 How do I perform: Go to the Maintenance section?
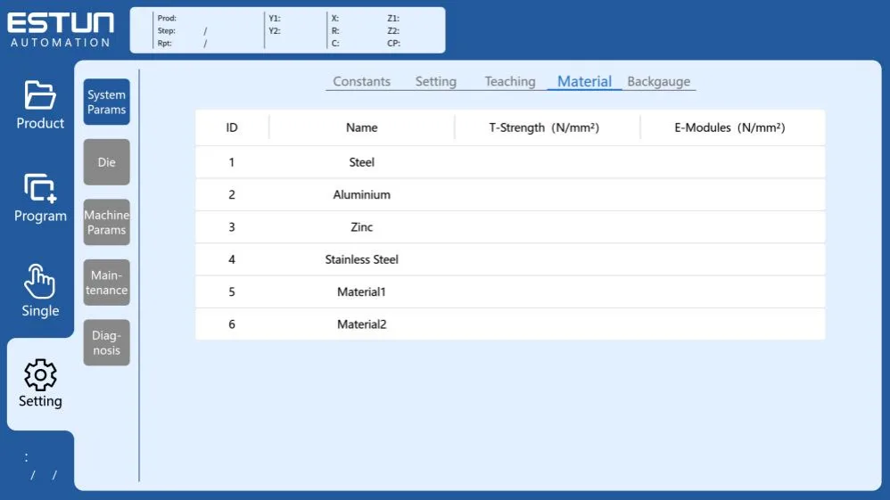[x=107, y=283]
